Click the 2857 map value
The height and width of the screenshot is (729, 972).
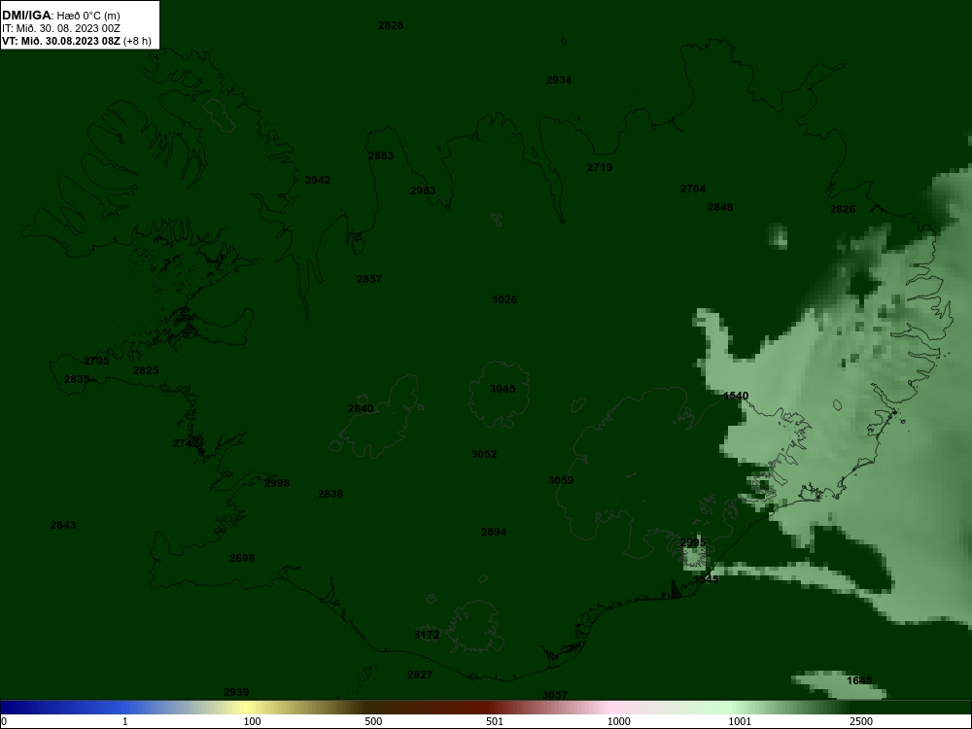368,279
